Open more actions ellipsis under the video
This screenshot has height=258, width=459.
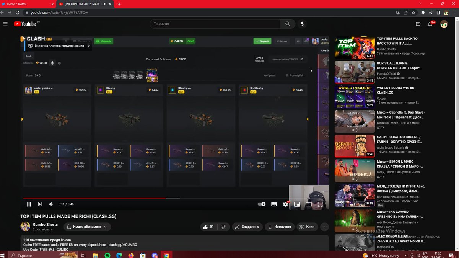(324, 227)
